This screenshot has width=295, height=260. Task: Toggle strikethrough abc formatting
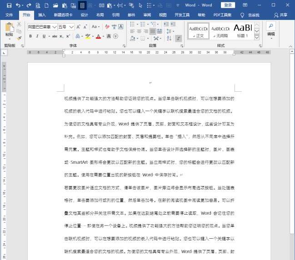[55, 36]
